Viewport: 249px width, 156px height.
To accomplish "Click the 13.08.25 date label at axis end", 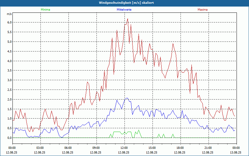I will point(236,153).
